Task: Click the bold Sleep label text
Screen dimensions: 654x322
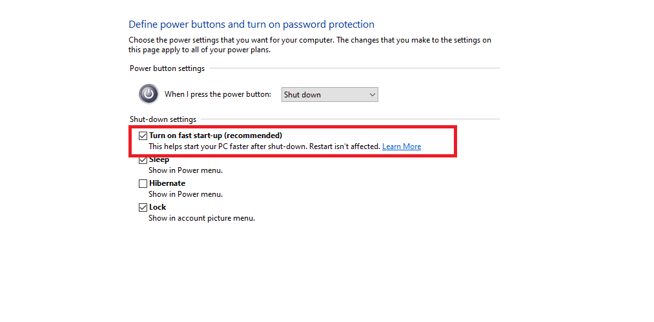Action: point(159,160)
